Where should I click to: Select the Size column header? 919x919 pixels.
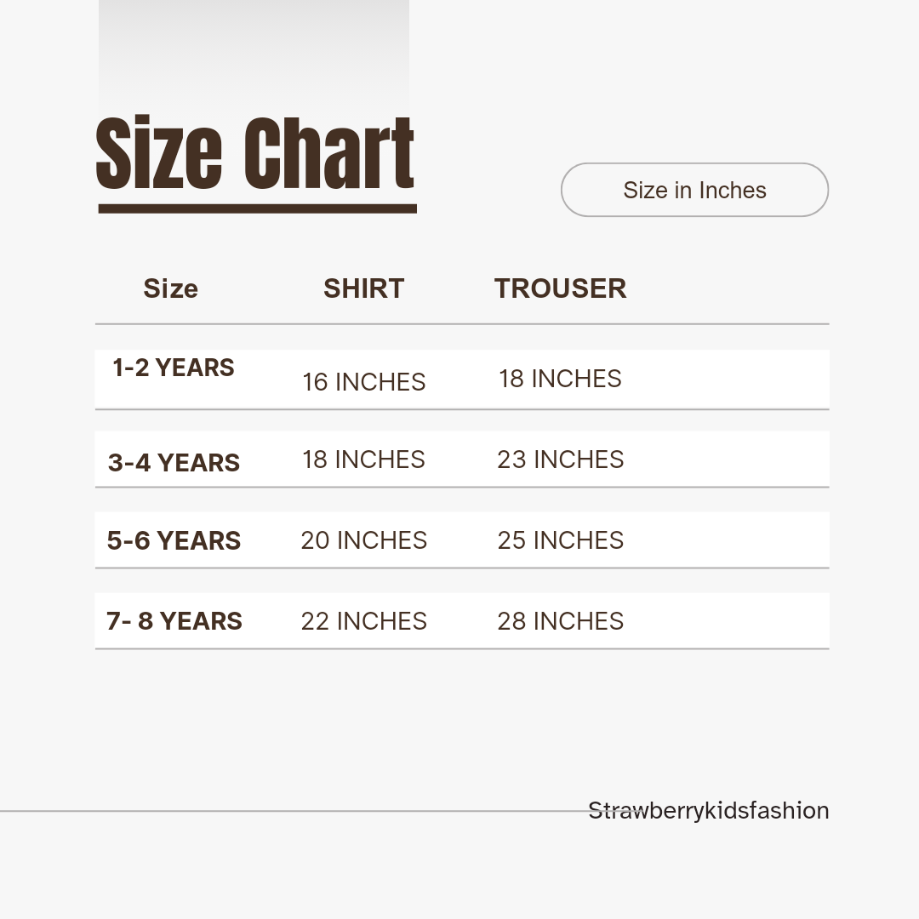(170, 288)
